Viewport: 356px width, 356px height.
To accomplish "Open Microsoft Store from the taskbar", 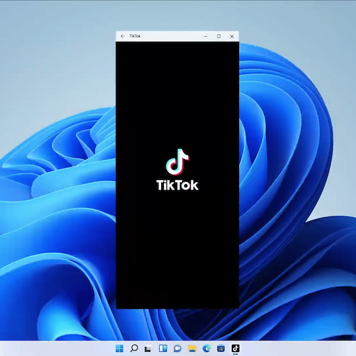I will tap(221, 349).
